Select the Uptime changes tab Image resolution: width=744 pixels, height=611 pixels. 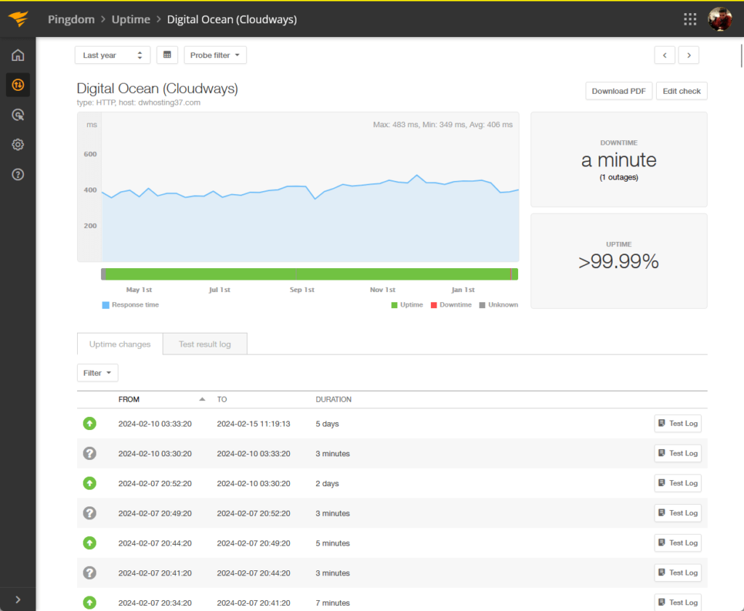(120, 344)
